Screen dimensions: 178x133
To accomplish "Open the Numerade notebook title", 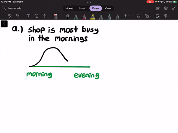I will pos(15,8).
